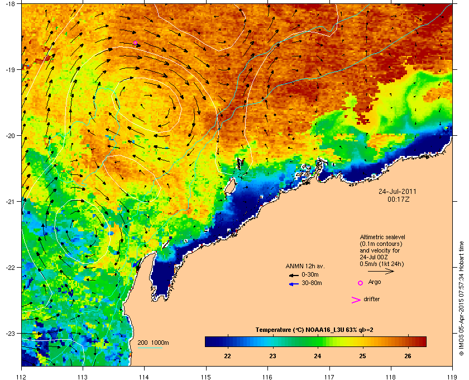Click the 0.5m/s velocity scale arrow
The width and height of the screenshot is (469, 380).
coord(381,271)
